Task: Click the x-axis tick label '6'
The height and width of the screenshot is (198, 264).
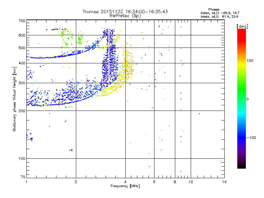Action: tap(154, 182)
